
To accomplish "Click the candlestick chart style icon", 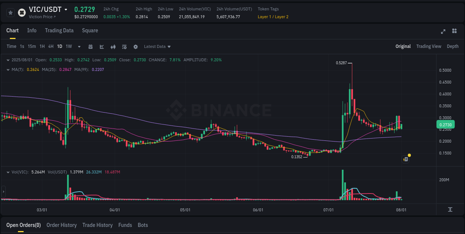I will click(x=113, y=46).
